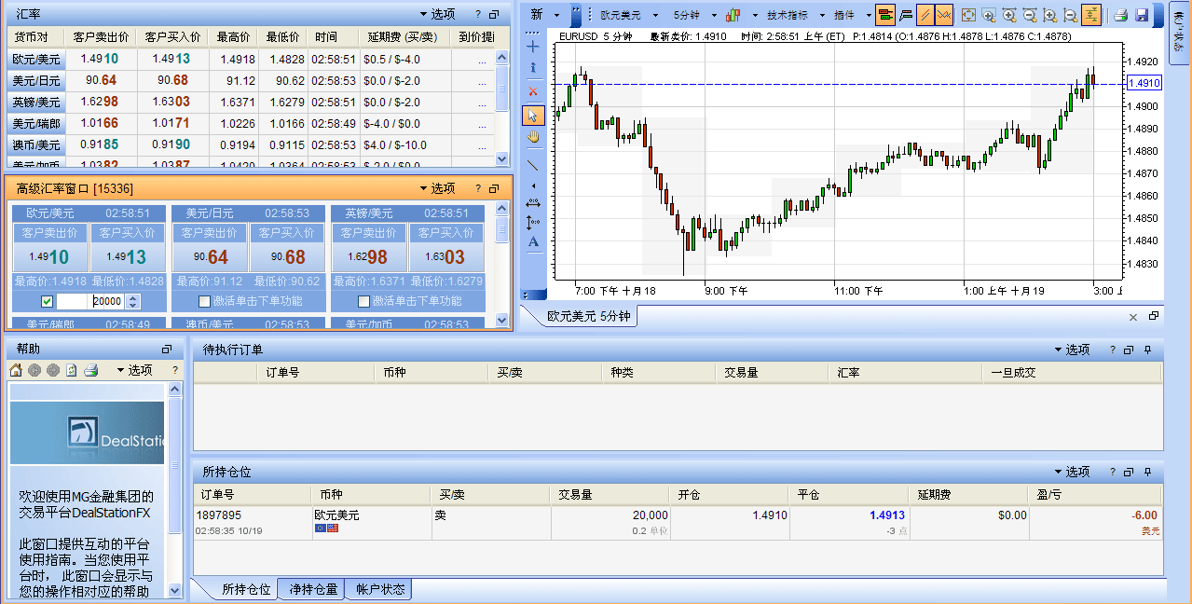Click the flag marker icon in chart toolbar

tap(906, 15)
